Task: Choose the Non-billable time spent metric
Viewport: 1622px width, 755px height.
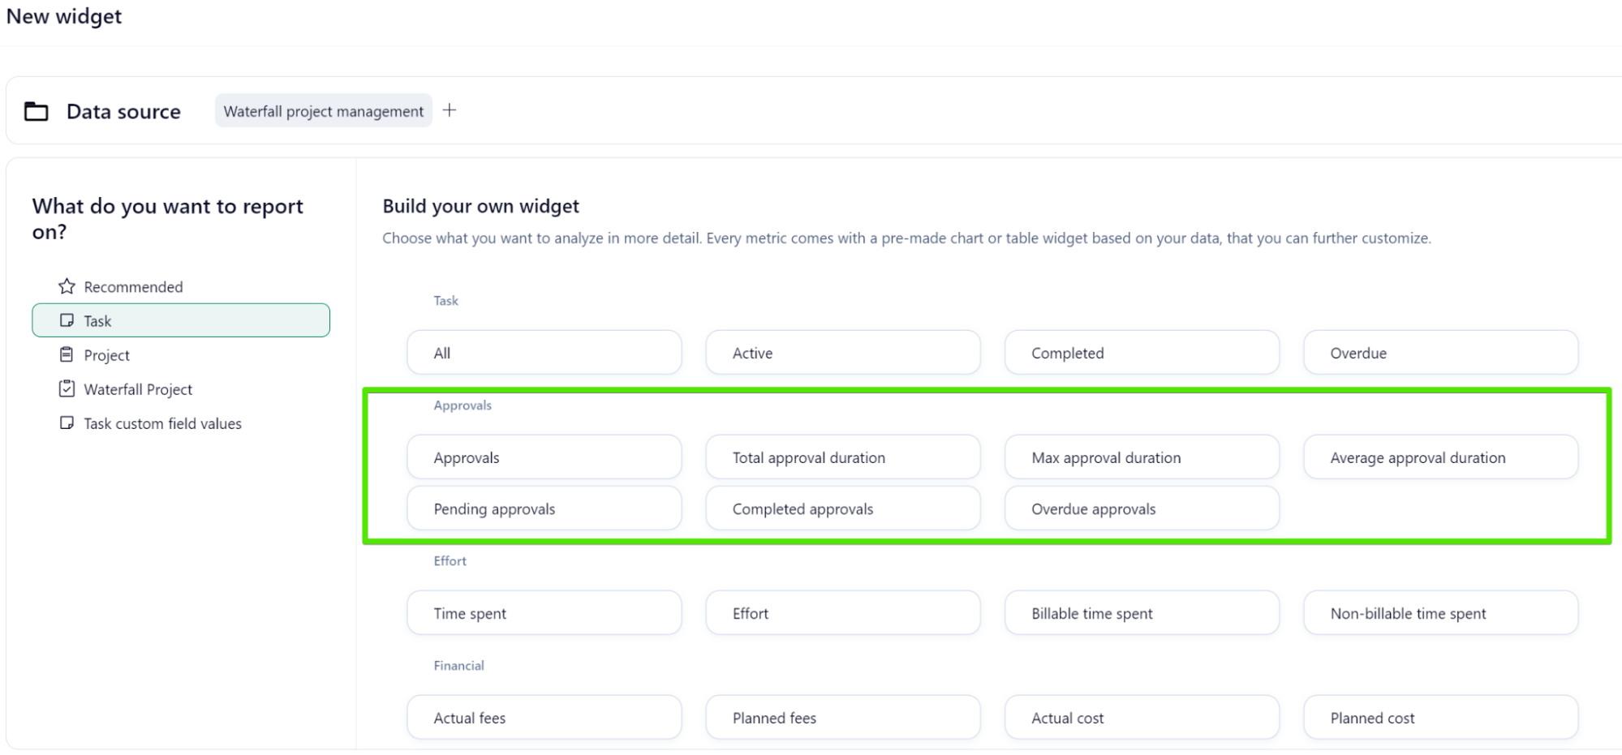Action: click(x=1440, y=613)
